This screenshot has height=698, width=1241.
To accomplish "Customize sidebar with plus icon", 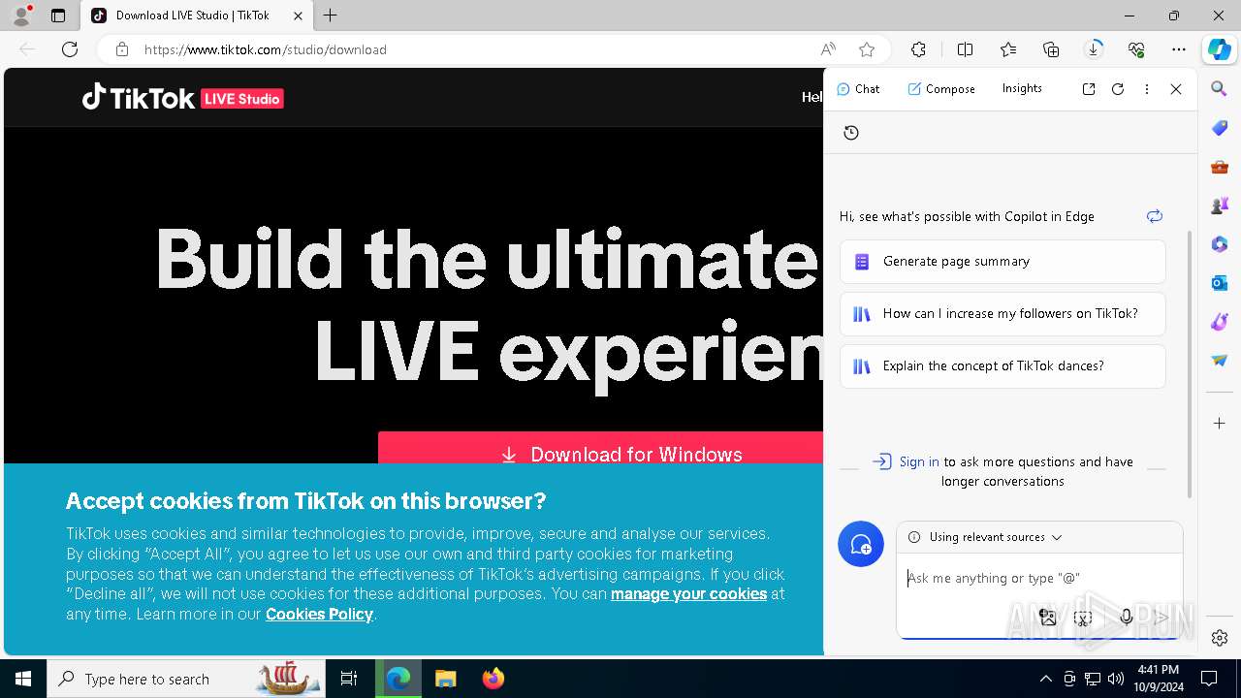I will [1220, 424].
